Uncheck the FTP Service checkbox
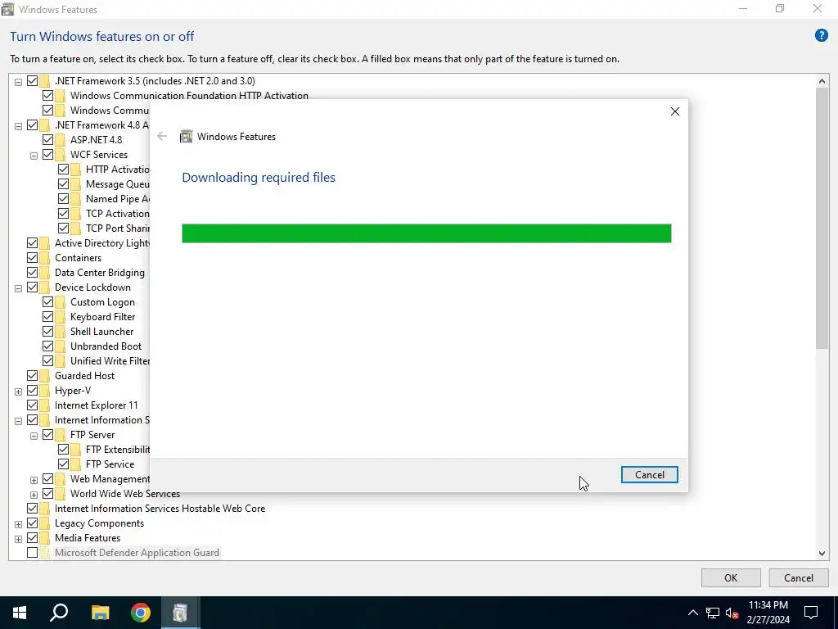 [x=63, y=464]
